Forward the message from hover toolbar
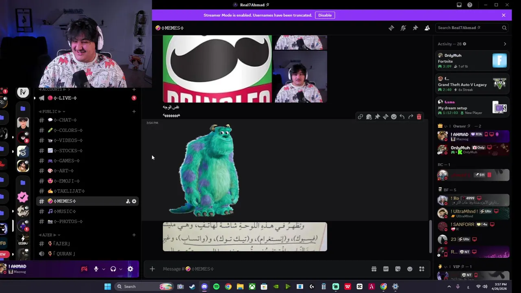 coord(411,117)
